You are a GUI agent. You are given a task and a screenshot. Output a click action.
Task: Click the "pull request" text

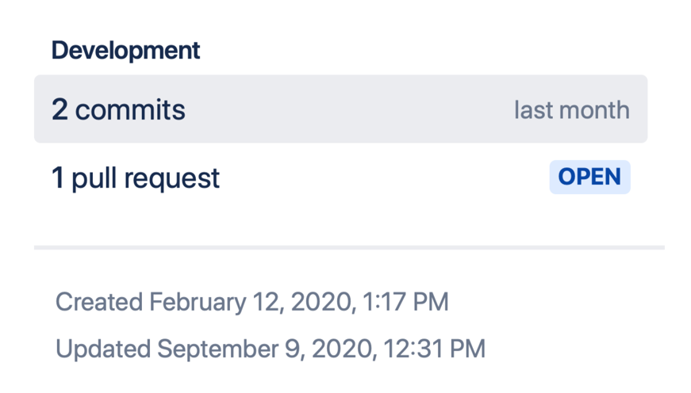click(x=146, y=177)
